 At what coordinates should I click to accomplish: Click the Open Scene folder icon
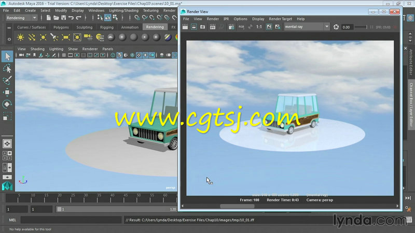(x=56, y=18)
